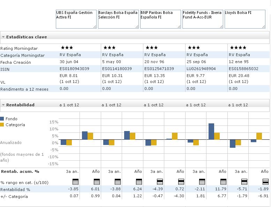This screenshot has height=207, width=271.
Task: Click the VL value EUR 13.35
Action: pyautogui.click(x=155, y=76)
